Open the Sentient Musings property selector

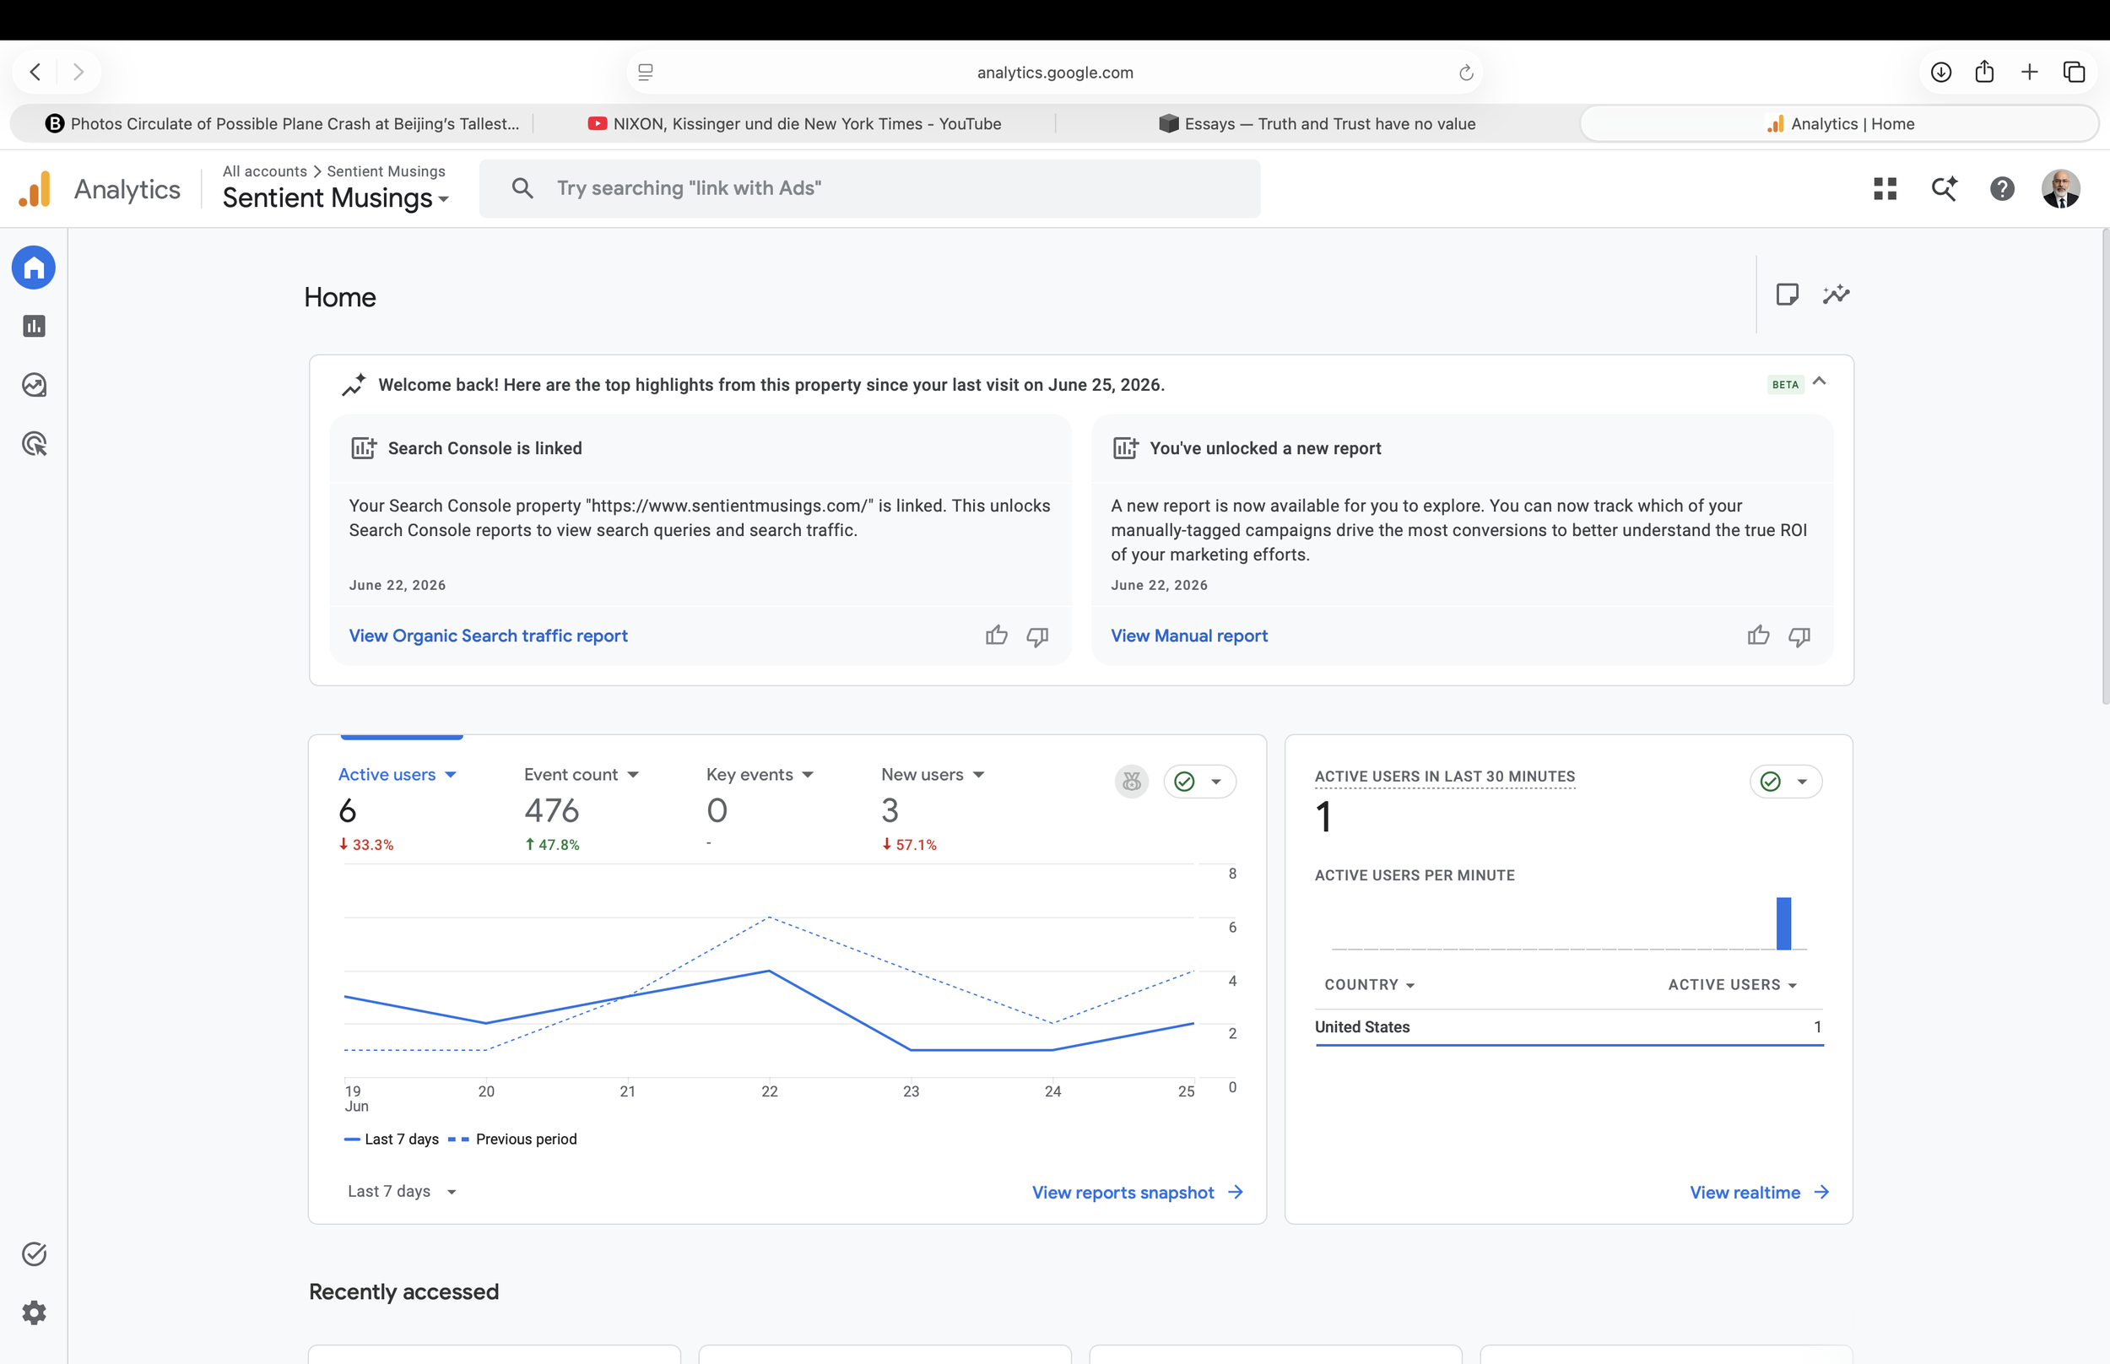(336, 198)
